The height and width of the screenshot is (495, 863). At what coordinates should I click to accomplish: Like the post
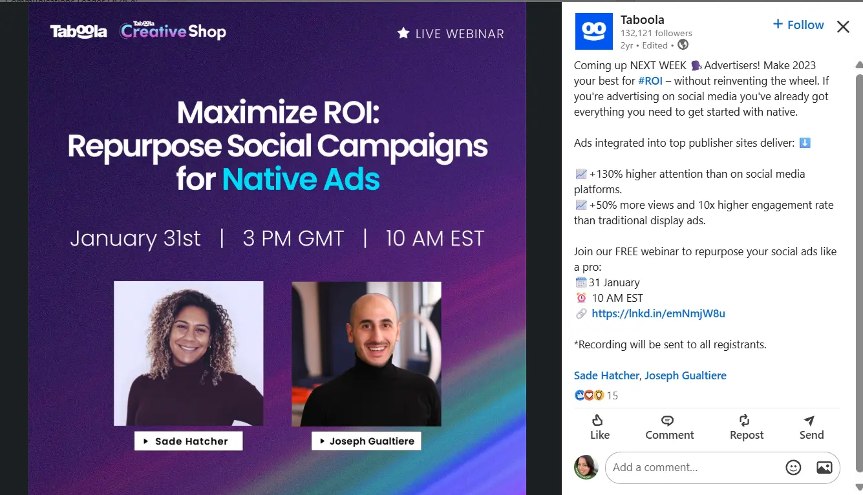point(599,428)
